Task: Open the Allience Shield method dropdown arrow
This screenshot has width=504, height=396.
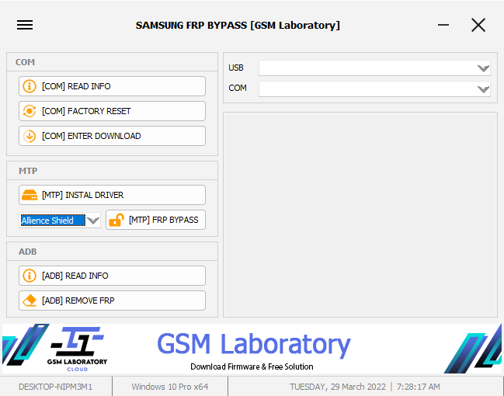Action: (x=93, y=221)
